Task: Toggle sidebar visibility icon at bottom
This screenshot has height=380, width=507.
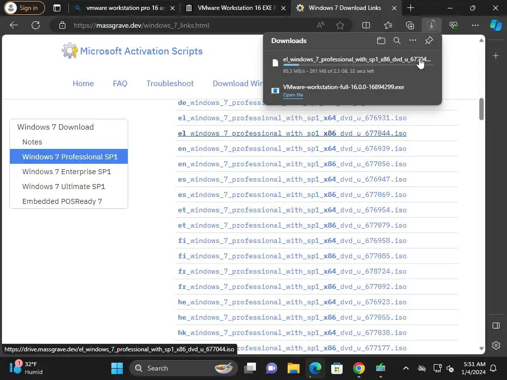Action: pos(496,326)
